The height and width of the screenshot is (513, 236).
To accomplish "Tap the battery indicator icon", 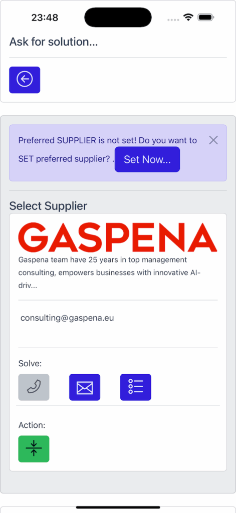I will coord(206,17).
